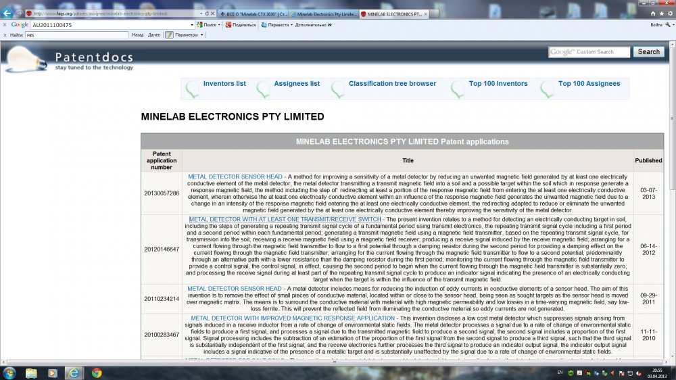Switch to the 'Minelab Electronics Pty Limite...' tab

tap(323, 14)
